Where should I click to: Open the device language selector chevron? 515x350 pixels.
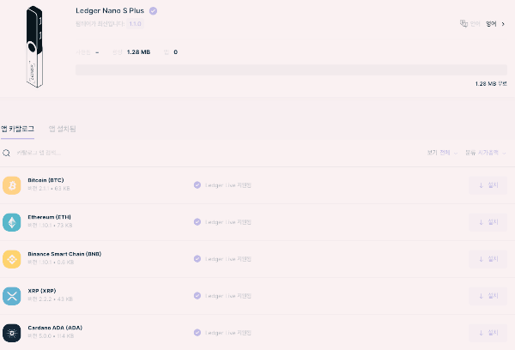click(503, 24)
